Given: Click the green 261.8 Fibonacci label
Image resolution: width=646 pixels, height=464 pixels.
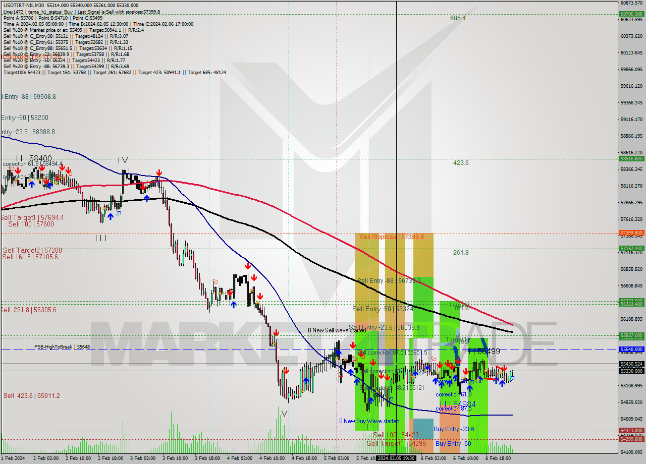Looking at the screenshot, I should point(461,252).
